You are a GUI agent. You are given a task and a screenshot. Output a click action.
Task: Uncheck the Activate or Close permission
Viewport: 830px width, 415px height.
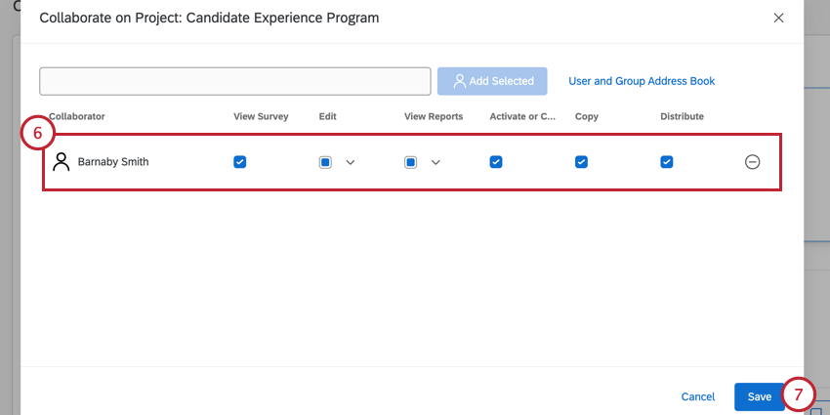(496, 162)
